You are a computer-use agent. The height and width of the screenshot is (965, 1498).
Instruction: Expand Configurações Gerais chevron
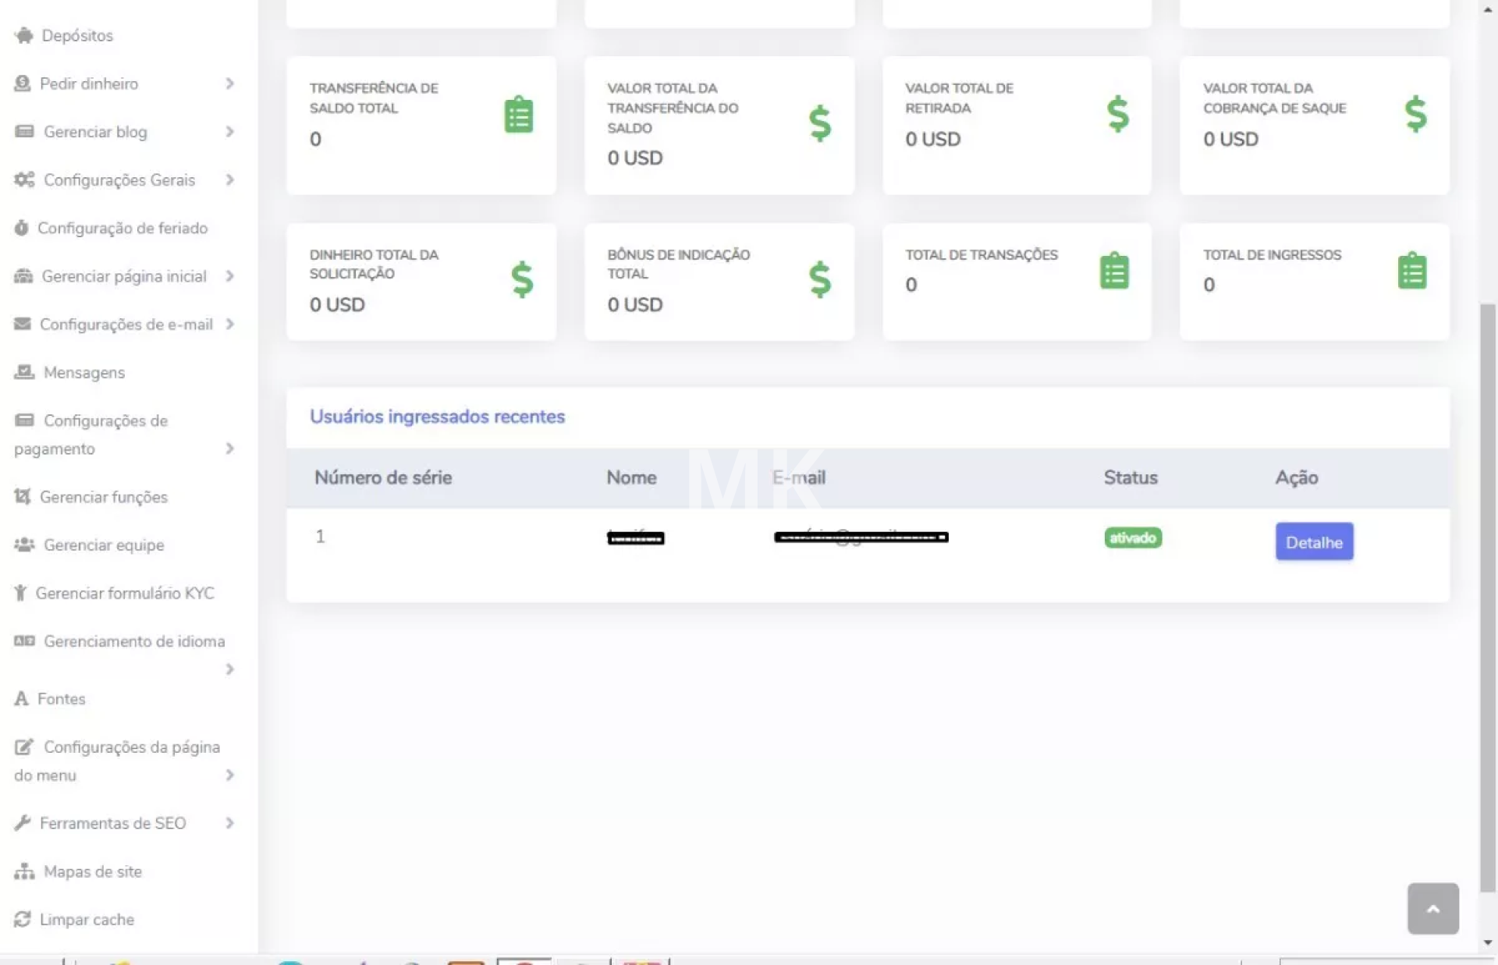(229, 180)
